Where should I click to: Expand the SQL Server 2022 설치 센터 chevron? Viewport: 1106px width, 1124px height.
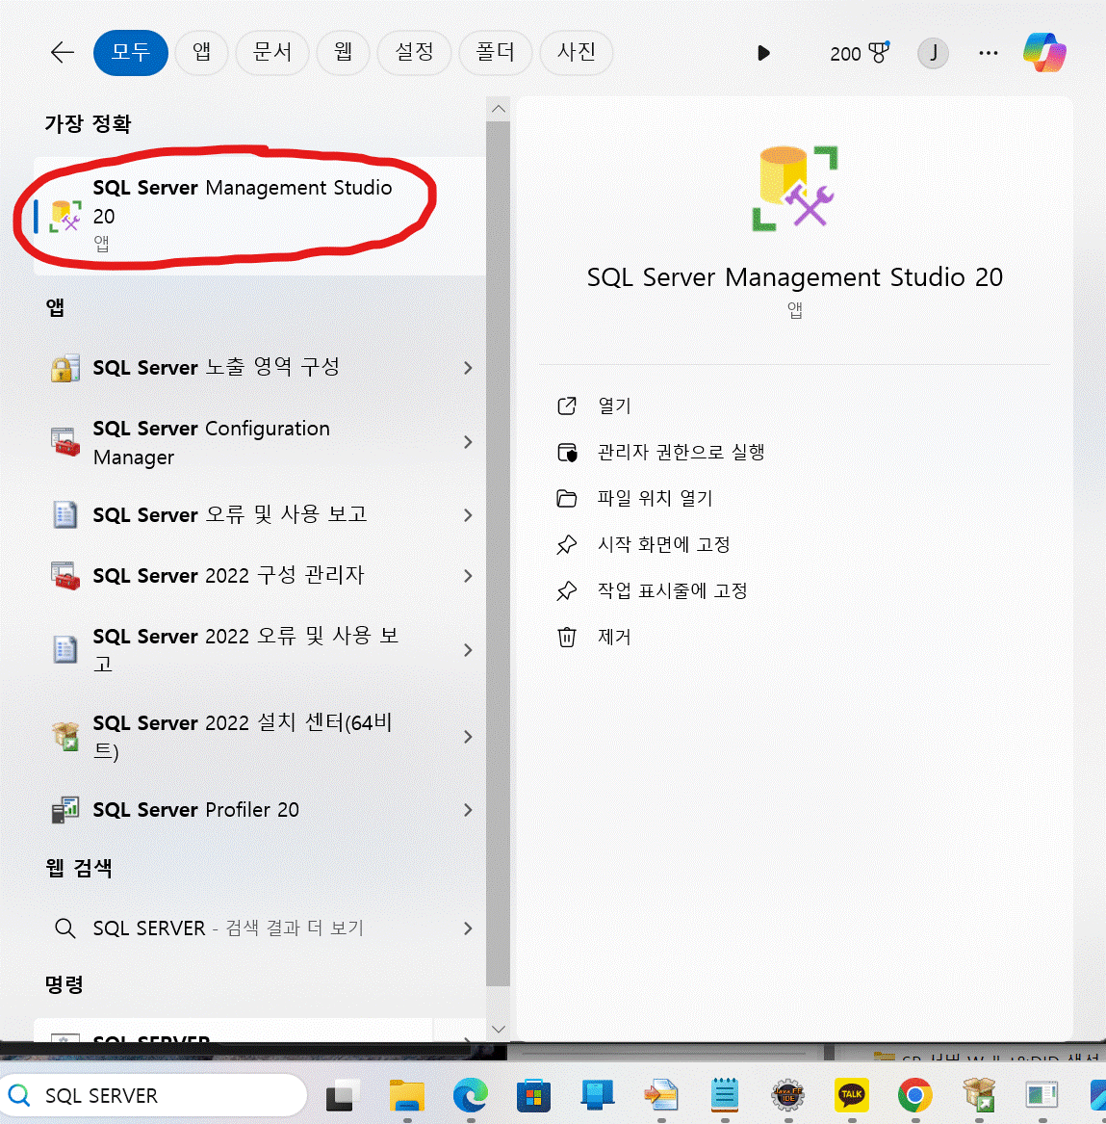[x=468, y=737]
